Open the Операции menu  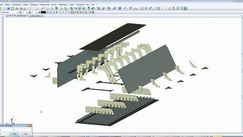[x=34, y=5]
